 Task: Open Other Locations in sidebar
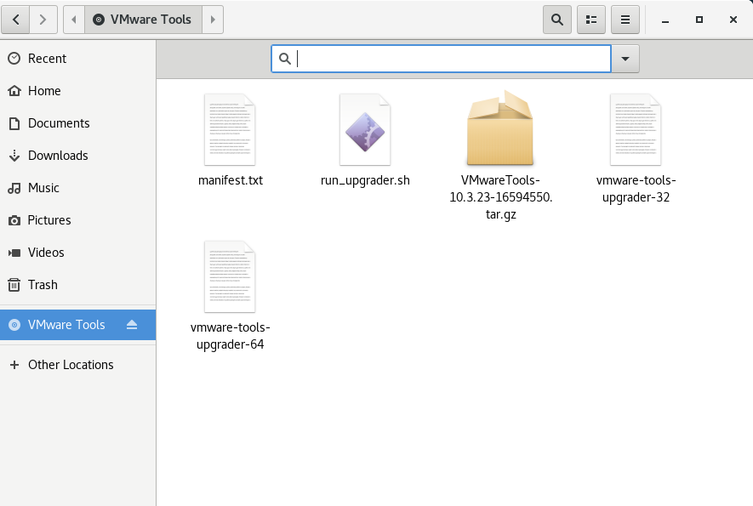[77, 365]
